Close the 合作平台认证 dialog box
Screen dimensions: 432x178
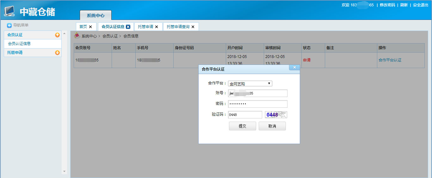[x=294, y=67]
